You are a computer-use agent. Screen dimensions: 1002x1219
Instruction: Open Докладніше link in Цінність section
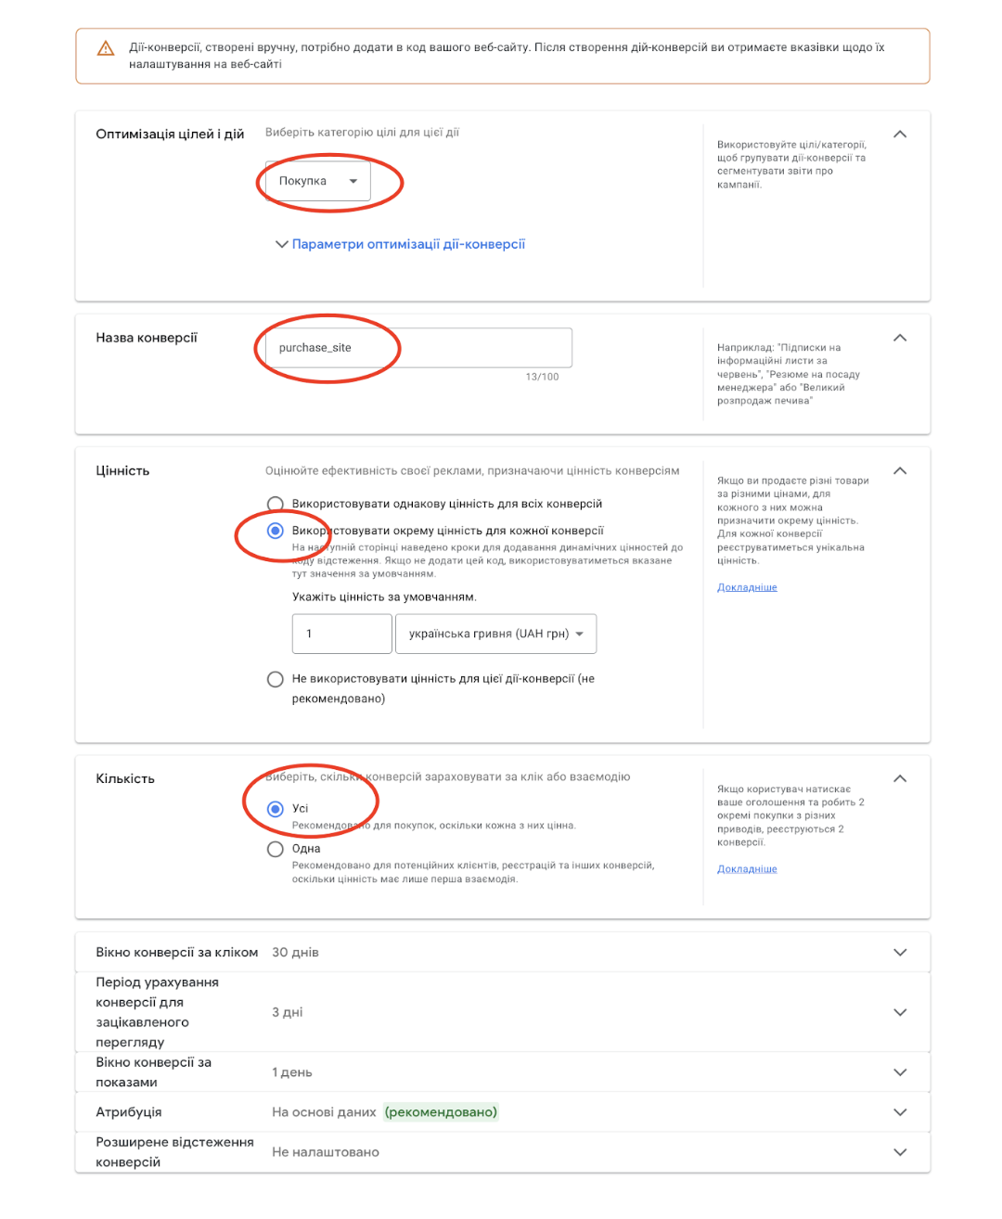click(x=747, y=587)
